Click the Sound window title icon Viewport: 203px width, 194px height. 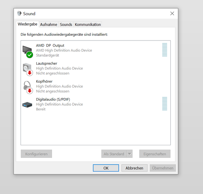[19, 14]
